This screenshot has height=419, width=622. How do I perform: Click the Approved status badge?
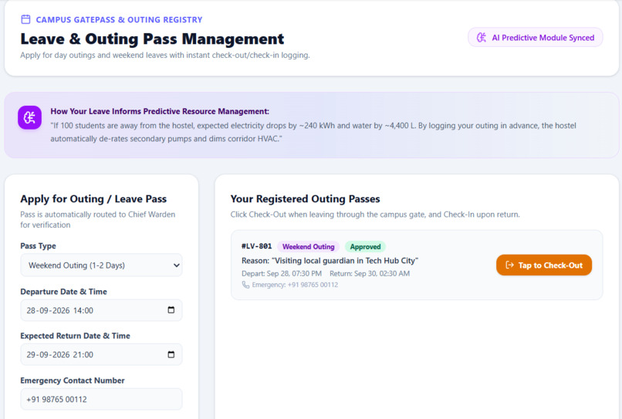tap(365, 246)
